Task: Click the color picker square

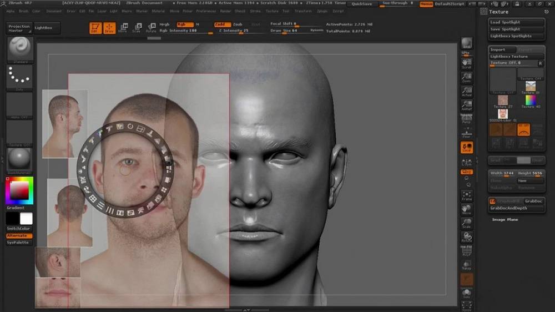Action: pos(19,190)
